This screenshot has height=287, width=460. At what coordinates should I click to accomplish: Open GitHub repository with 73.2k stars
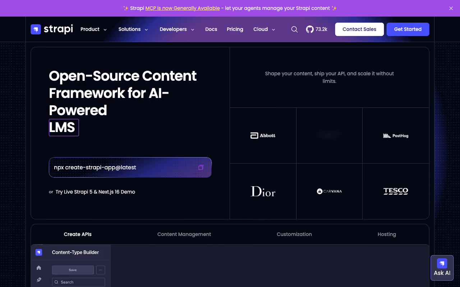(x=317, y=29)
